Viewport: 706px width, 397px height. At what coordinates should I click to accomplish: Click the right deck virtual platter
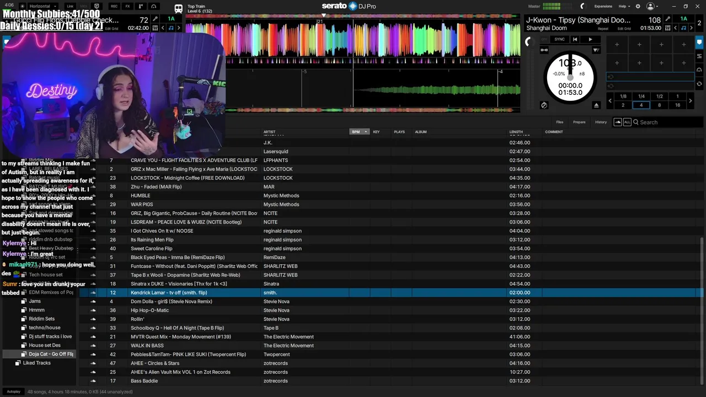570,77
